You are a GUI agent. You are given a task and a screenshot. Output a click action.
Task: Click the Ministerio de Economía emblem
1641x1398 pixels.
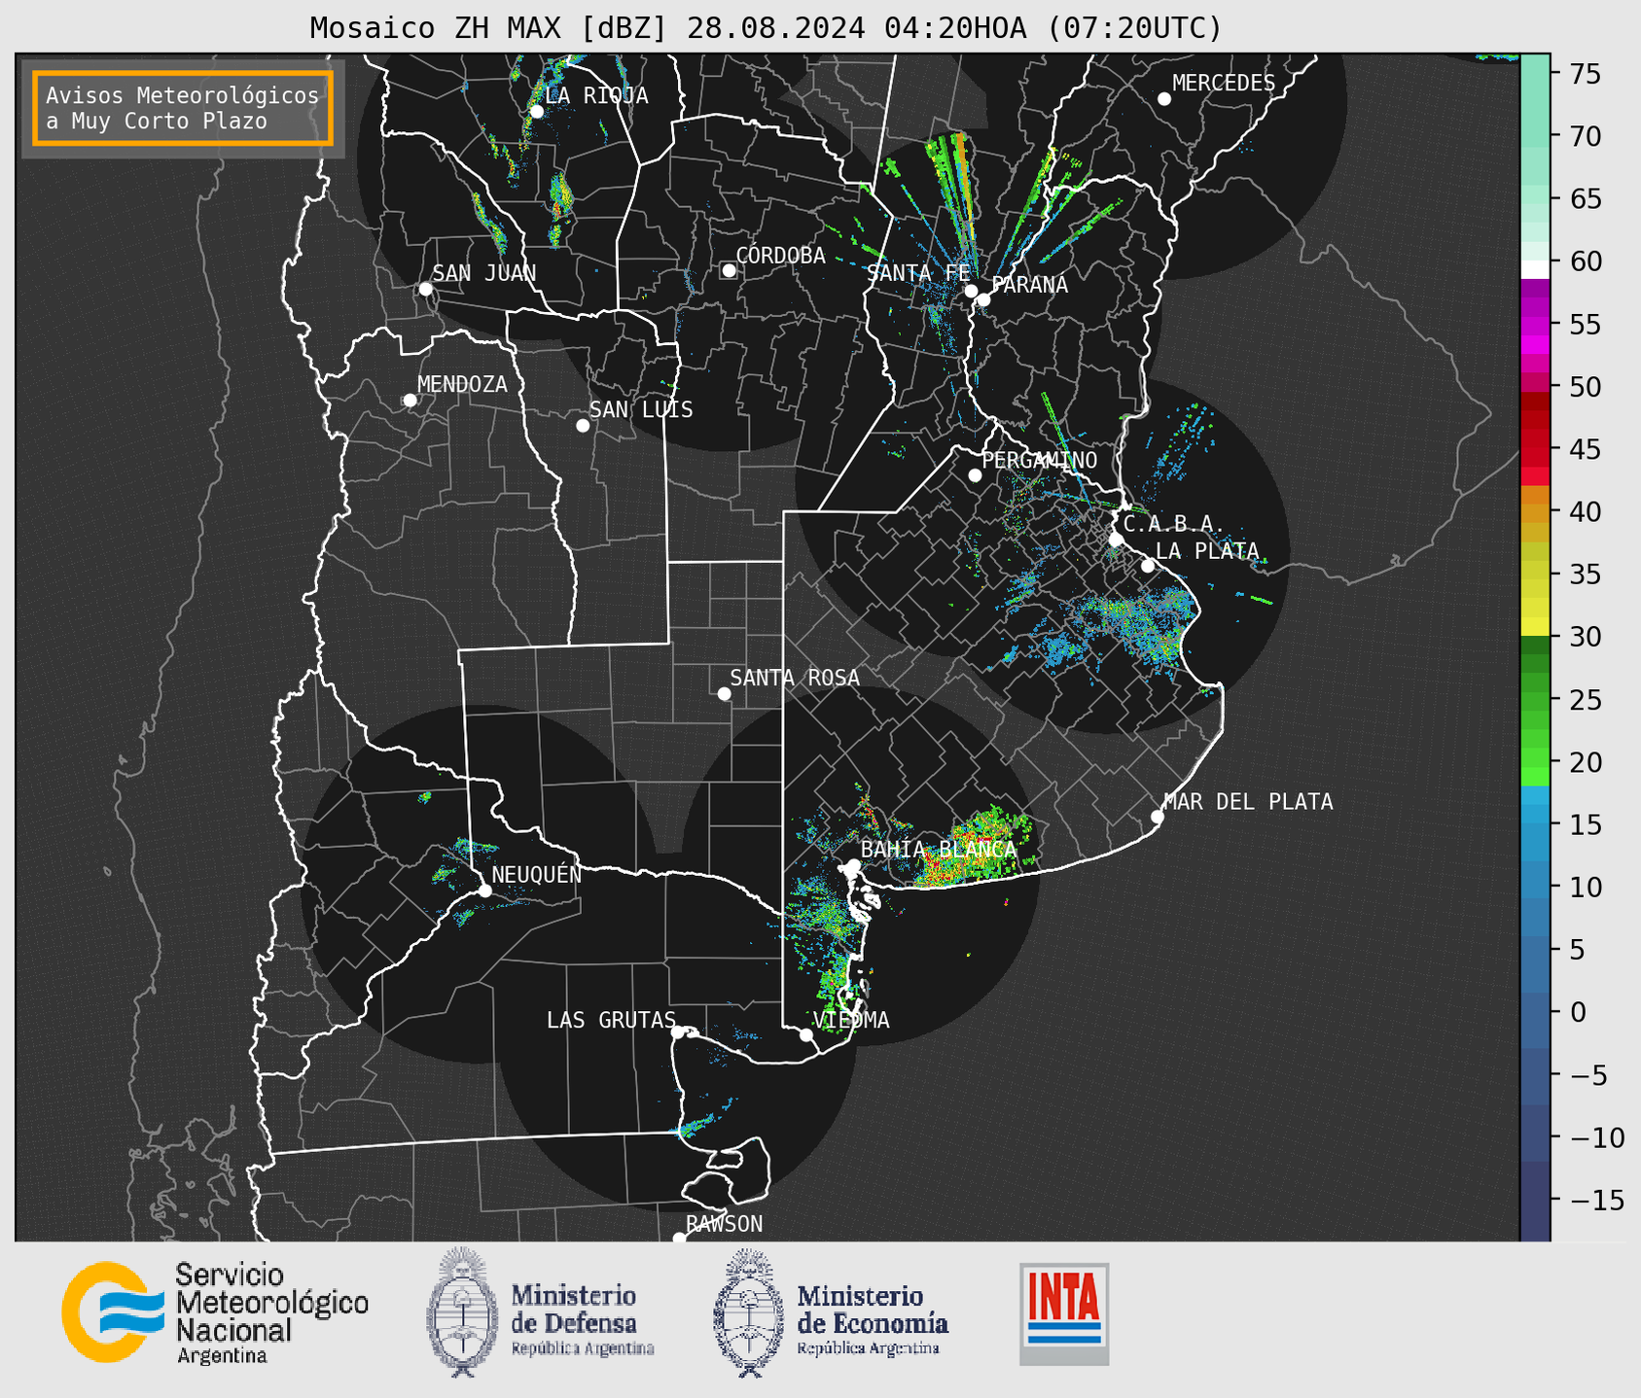coord(748,1312)
